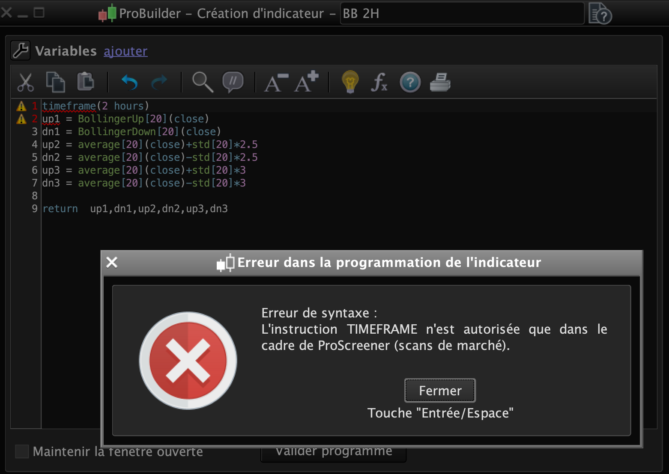This screenshot has width=669, height=474.
Task: Close the error dialog with X
Action: click(x=112, y=262)
